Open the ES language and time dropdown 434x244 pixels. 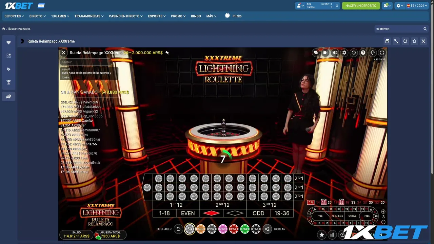417,6
